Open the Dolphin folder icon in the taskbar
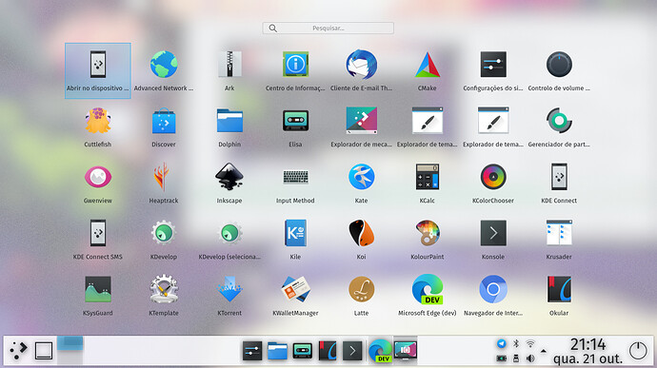Screen dimensions: 657x368 277,351
